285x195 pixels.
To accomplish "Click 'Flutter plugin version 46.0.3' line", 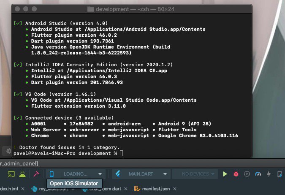I will pos(74,76).
